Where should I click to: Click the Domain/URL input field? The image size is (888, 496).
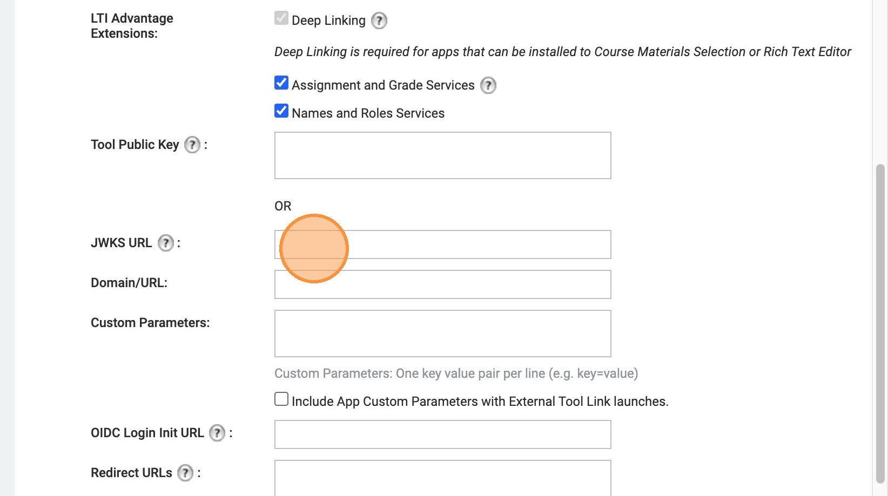point(442,284)
